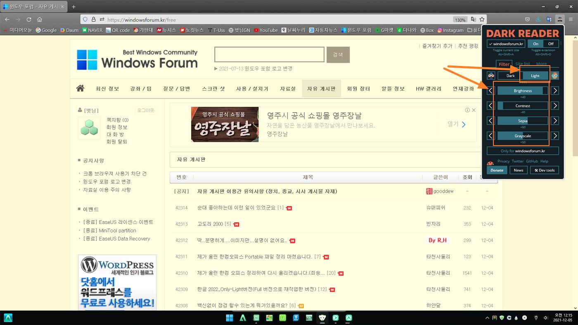This screenshot has height=325, width=578.
Task: Click the translation extension icon in toolbar
Action: coord(549,19)
